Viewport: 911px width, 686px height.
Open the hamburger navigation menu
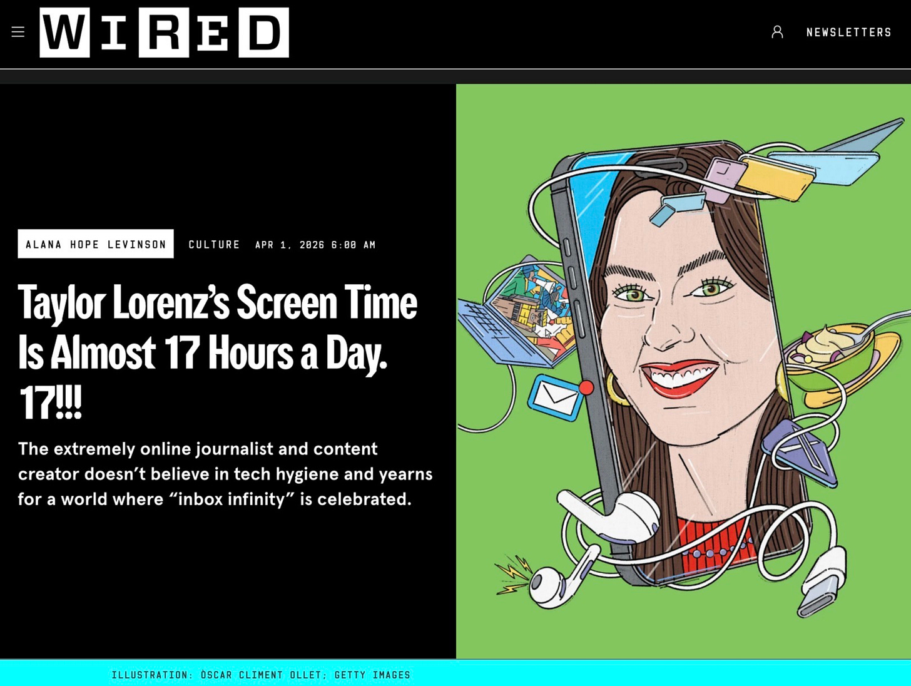tap(18, 32)
